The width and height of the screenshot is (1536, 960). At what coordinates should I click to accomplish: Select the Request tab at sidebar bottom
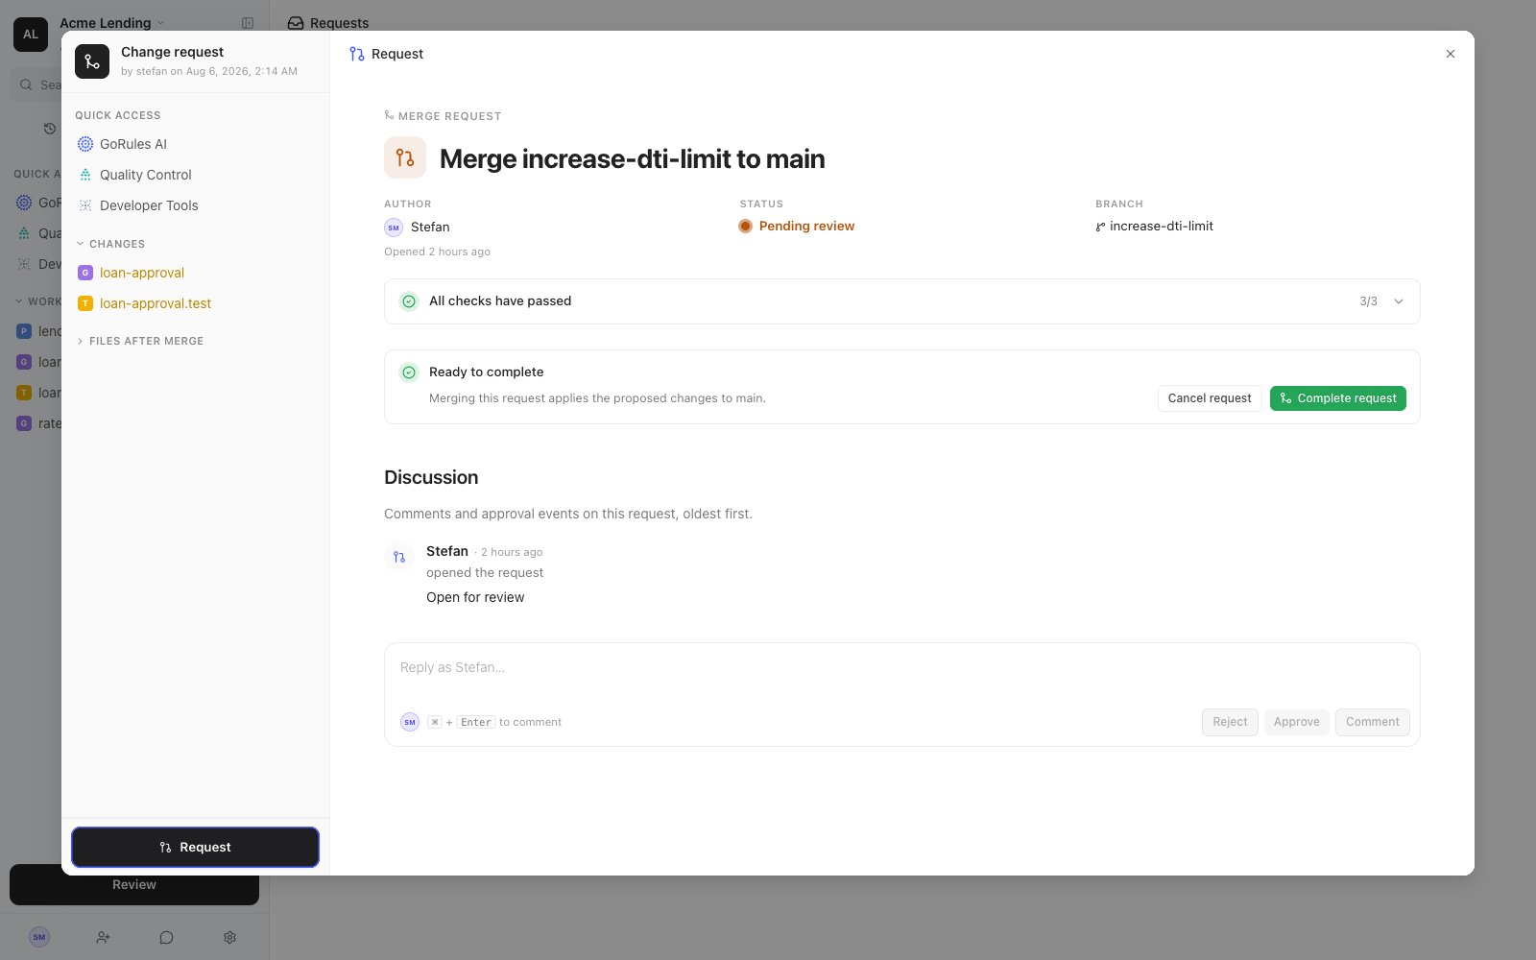click(195, 847)
